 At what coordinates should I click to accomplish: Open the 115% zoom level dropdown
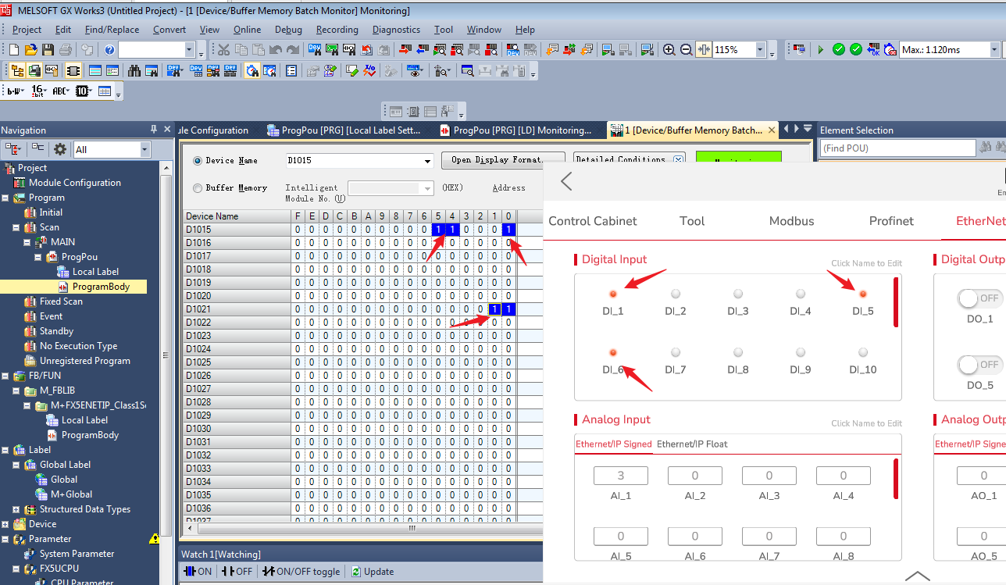[760, 50]
